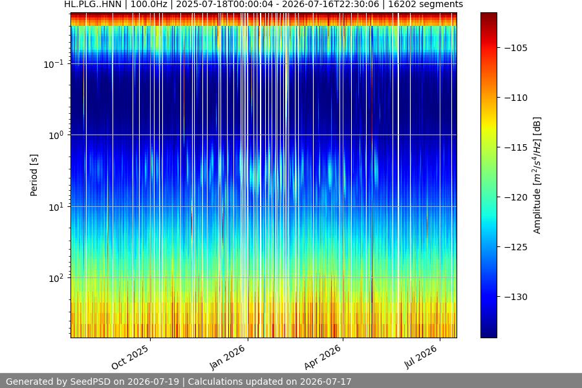
Task: Click the 10⁻¹ period tick label
Action: [54, 64]
